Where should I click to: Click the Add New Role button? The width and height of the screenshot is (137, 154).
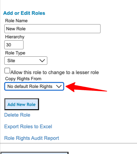pyautogui.click(x=21, y=104)
